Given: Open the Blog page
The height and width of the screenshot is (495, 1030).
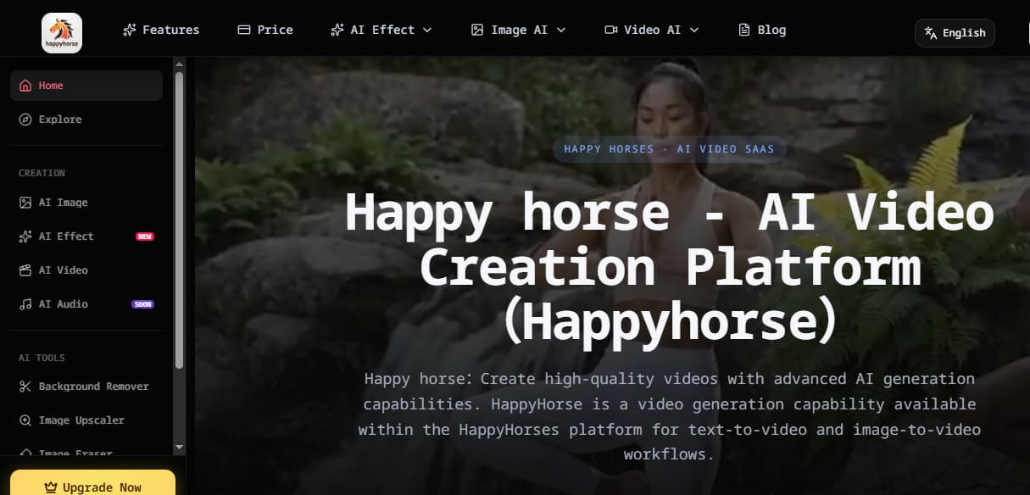Looking at the screenshot, I should coord(762,29).
